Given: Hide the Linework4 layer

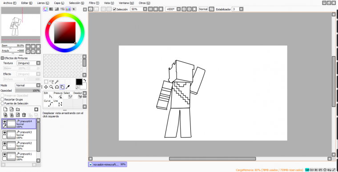Looking at the screenshot, I should click(4, 122).
